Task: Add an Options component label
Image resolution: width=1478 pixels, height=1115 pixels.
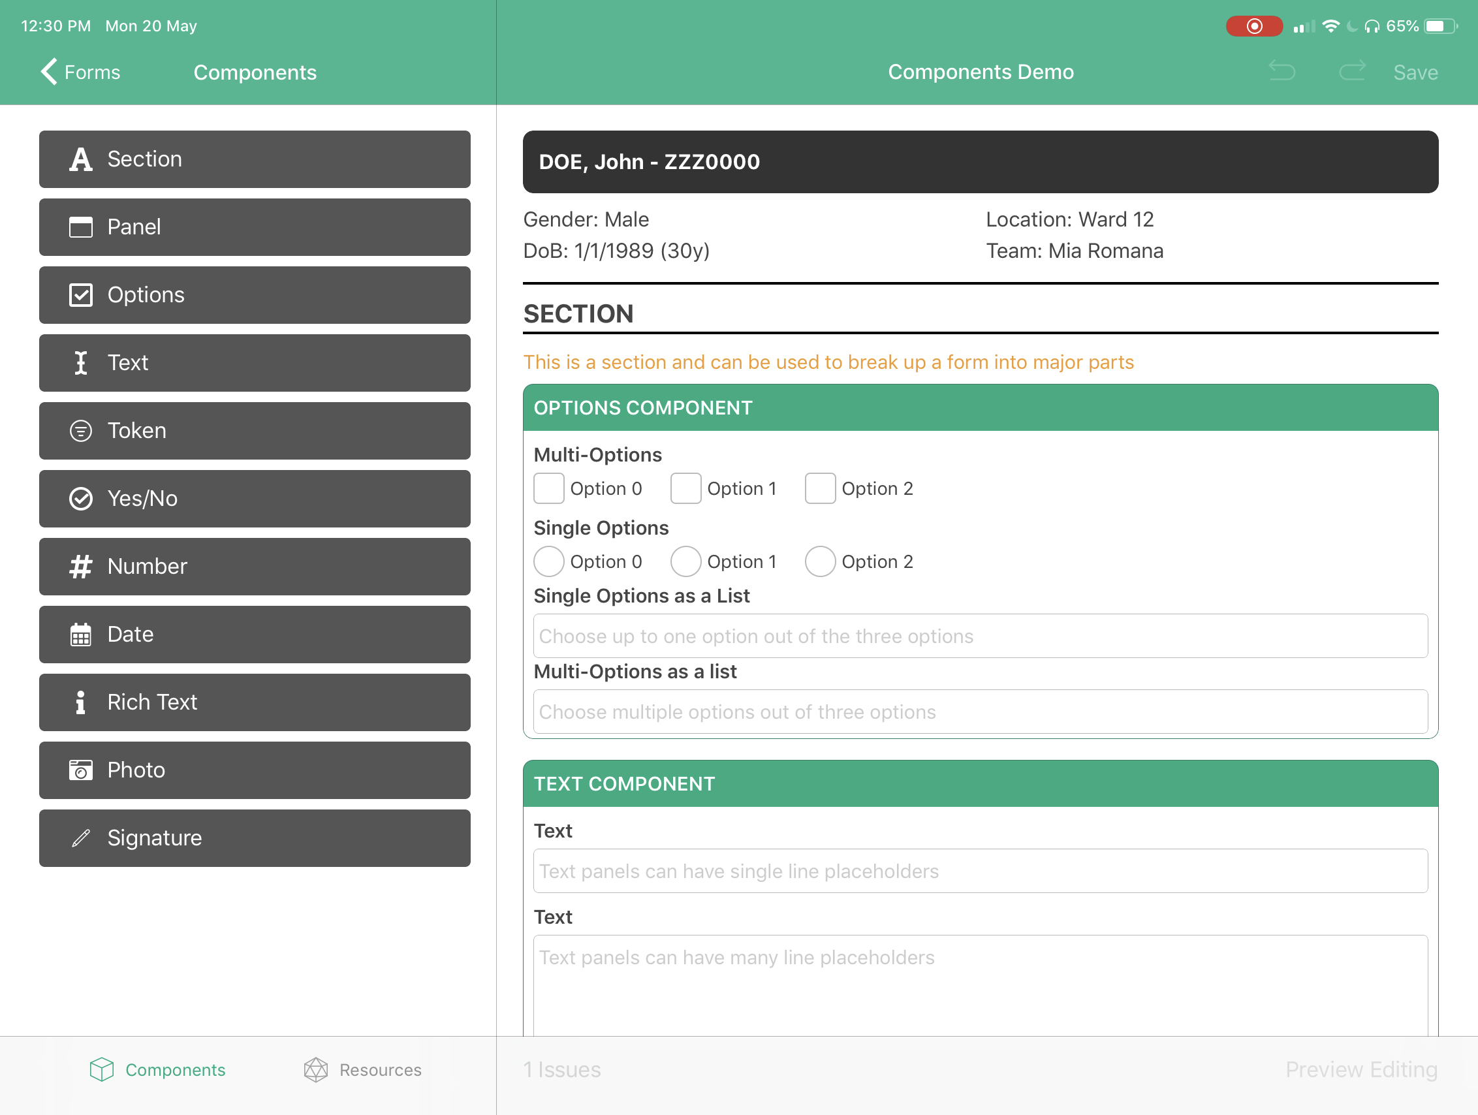Action: pos(146,294)
